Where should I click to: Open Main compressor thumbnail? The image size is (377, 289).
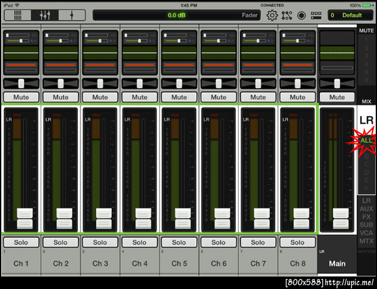pos(337,68)
